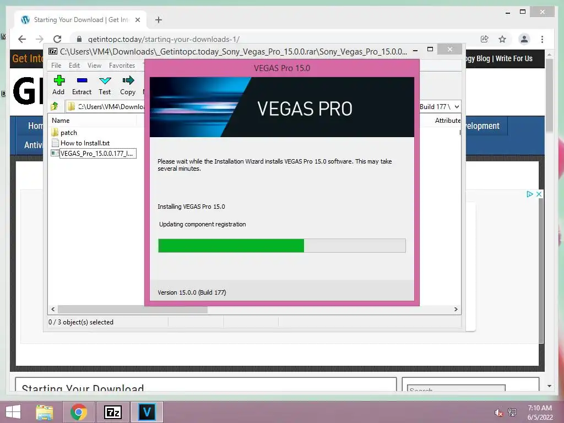
Task: Close the ad with X icon
Action: (x=539, y=194)
